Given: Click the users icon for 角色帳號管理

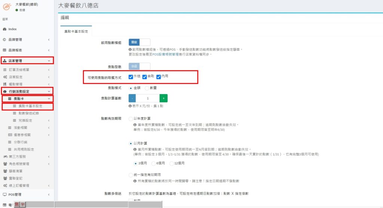Looking at the screenshot, I should 5,164.
